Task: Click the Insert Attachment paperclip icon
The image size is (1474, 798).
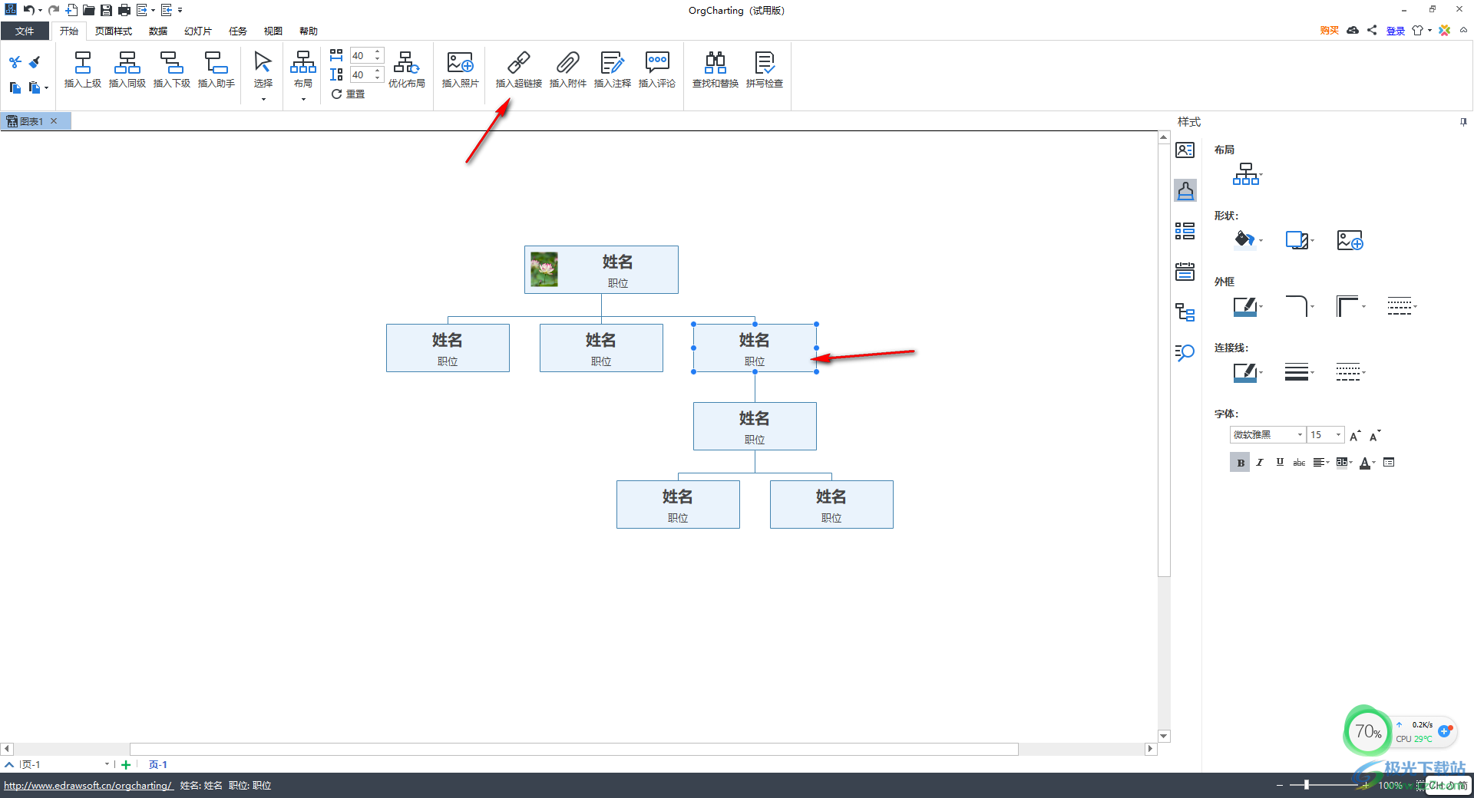Action: (x=567, y=63)
